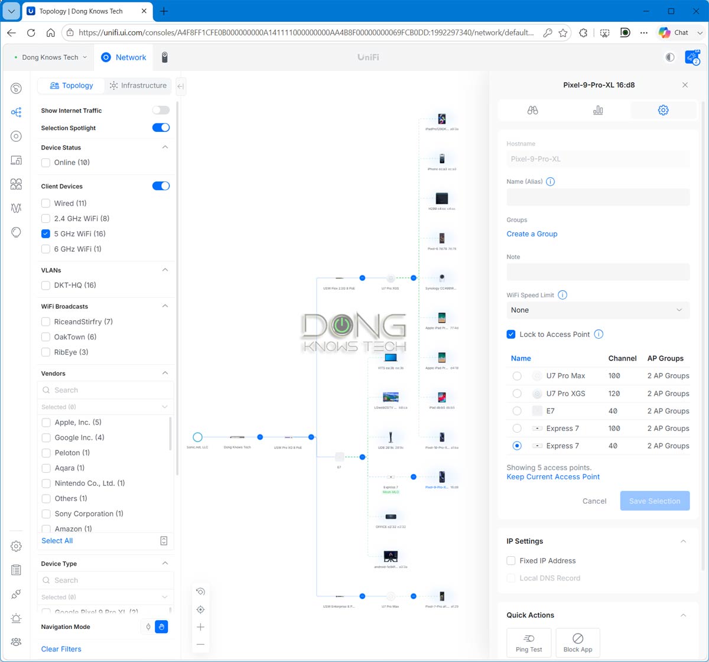Viewport: 709px width, 662px height.
Task: Click the Block App button
Action: (x=578, y=642)
